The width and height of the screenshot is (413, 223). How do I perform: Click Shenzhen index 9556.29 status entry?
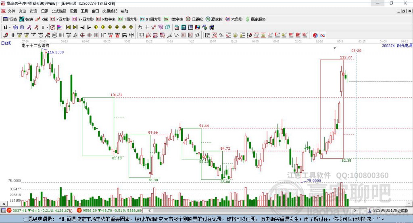pyautogui.click(x=110, y=211)
